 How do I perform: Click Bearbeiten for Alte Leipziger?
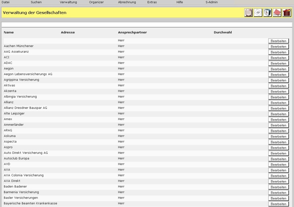(x=279, y=114)
